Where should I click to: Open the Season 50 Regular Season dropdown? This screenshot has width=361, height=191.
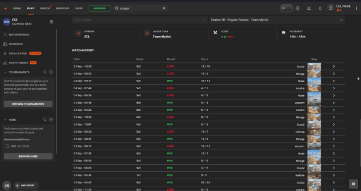click(277, 20)
